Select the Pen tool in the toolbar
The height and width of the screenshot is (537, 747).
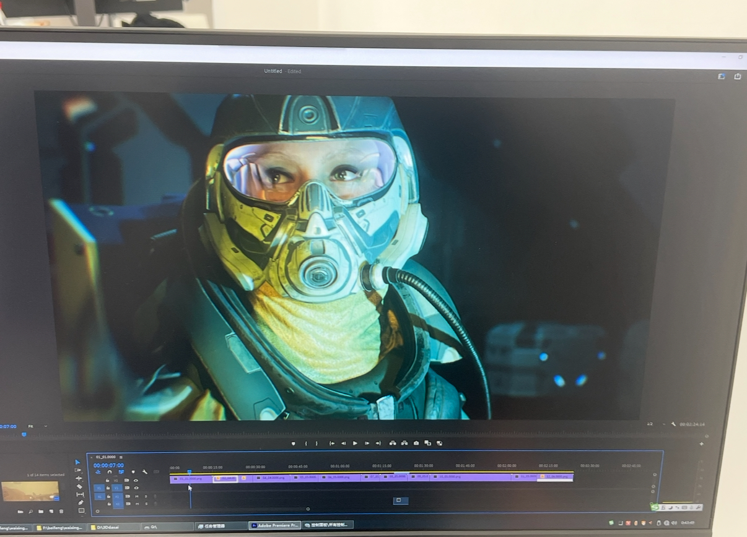pyautogui.click(x=81, y=502)
